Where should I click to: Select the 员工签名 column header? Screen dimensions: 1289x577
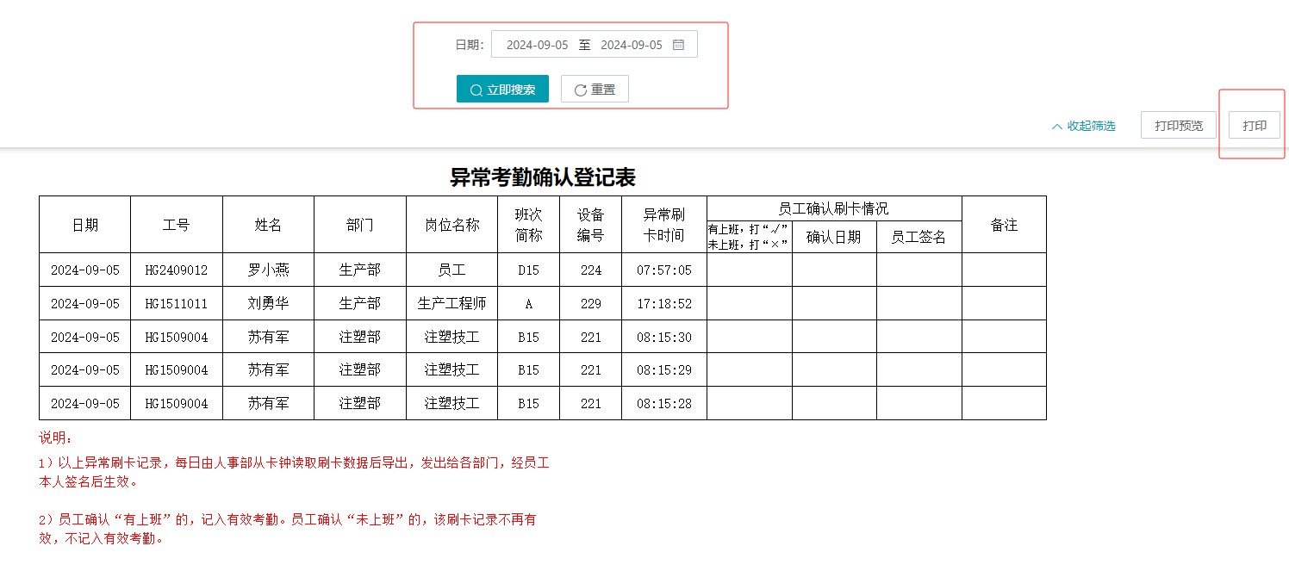[x=918, y=239]
